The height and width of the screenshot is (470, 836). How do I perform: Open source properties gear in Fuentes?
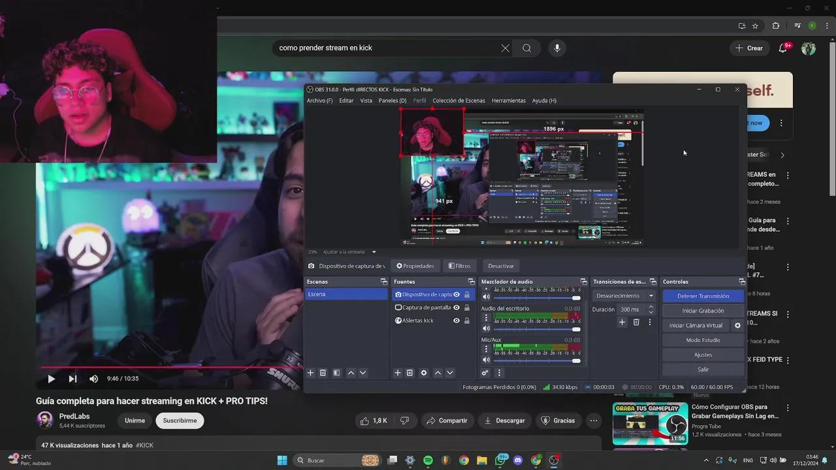(x=424, y=373)
